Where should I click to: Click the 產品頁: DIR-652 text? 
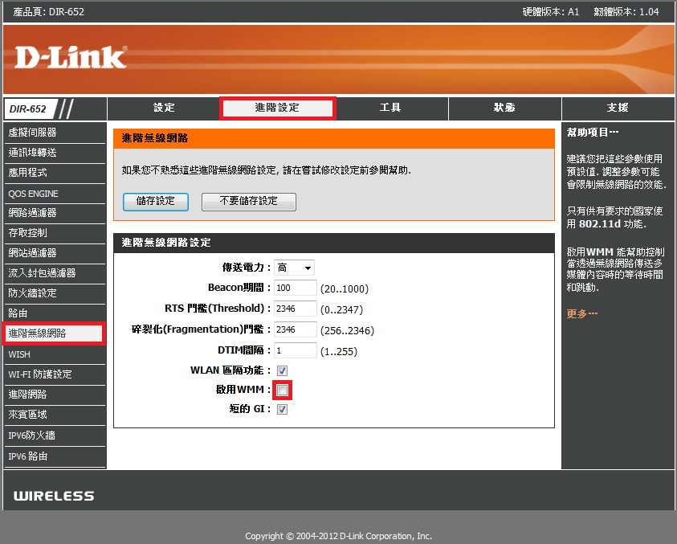tap(49, 12)
